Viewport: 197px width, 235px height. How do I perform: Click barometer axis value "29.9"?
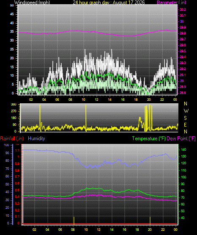[183, 27]
